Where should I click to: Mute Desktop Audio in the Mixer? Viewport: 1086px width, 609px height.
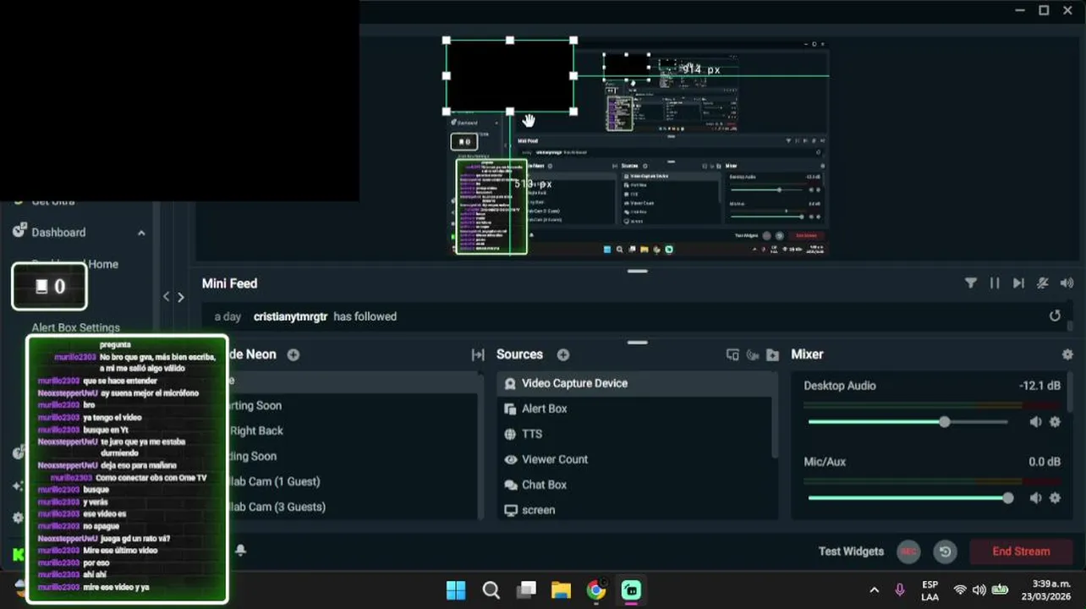pos(1035,422)
